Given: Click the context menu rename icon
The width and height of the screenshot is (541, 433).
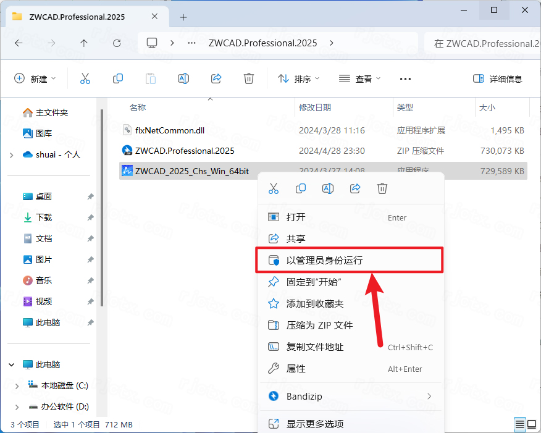Looking at the screenshot, I should pyautogui.click(x=328, y=188).
